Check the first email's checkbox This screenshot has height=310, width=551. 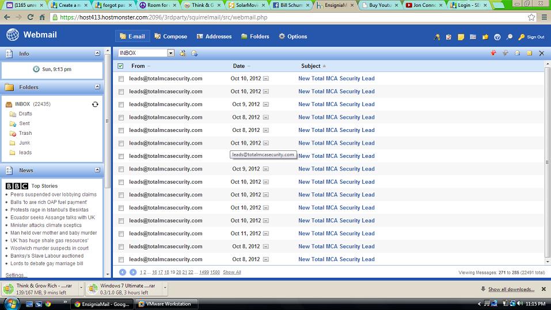(x=121, y=79)
